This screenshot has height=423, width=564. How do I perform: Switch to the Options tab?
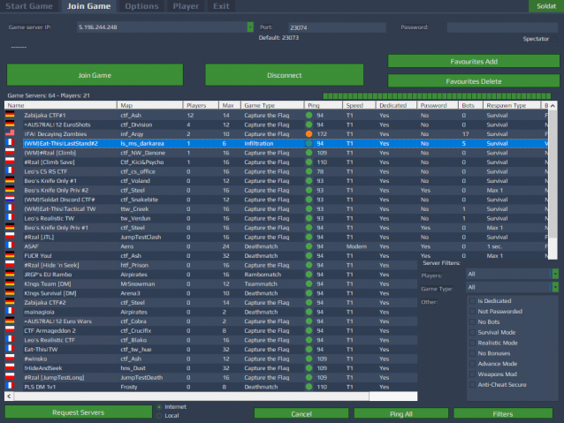(141, 6)
